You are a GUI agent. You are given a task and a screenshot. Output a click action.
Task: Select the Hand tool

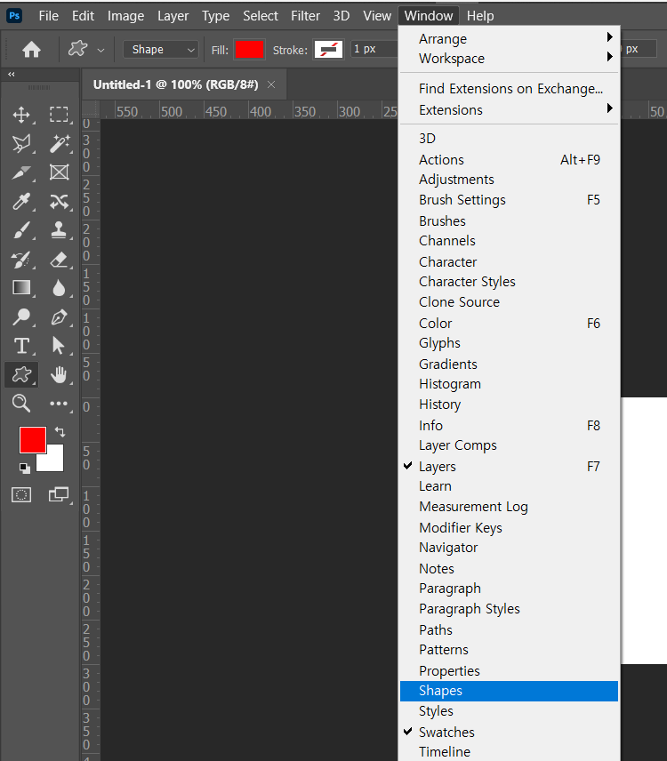(60, 374)
